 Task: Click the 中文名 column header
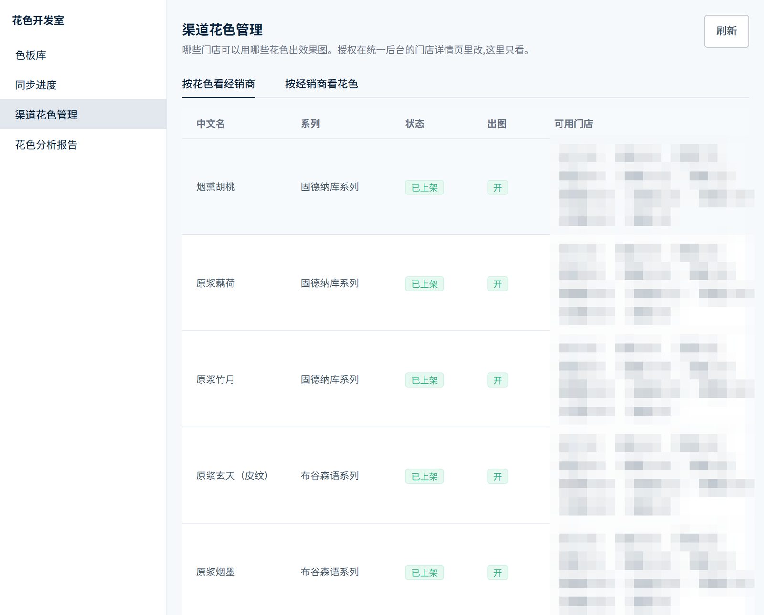[211, 124]
